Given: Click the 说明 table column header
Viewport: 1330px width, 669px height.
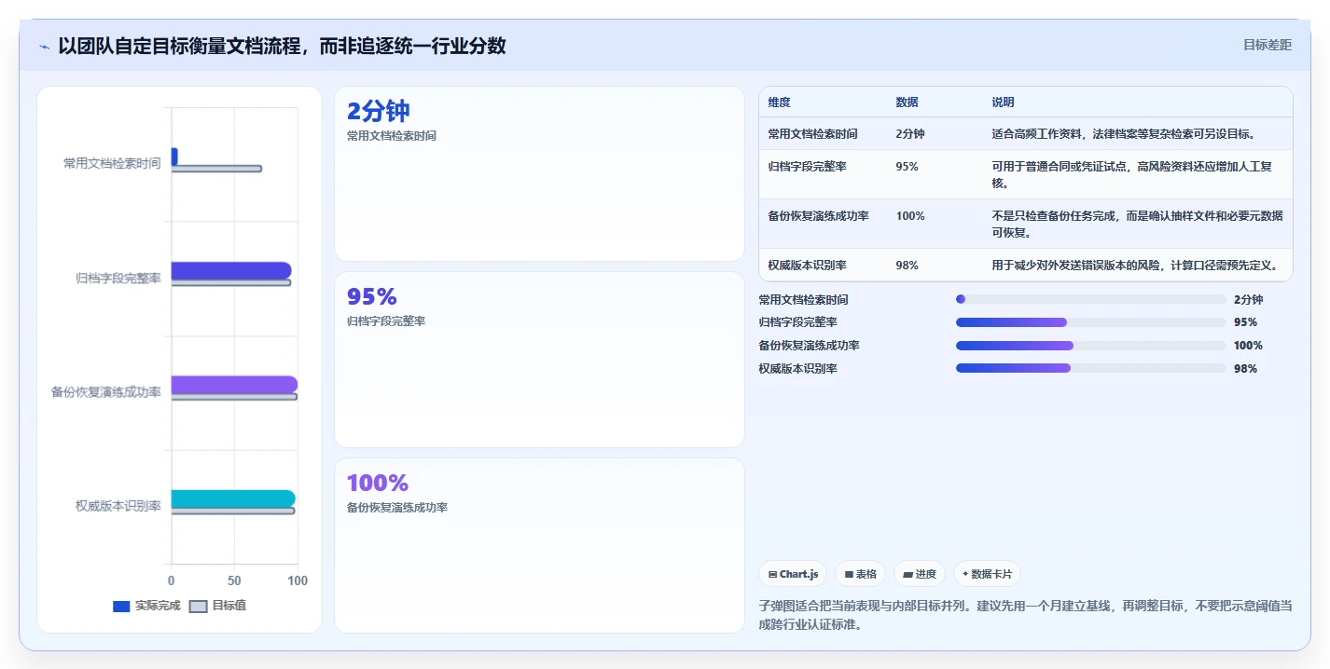Looking at the screenshot, I should 1003,102.
